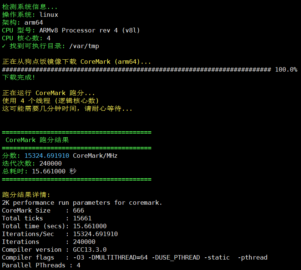
Task: Click the CPU 核心数 line
Action: [26, 38]
